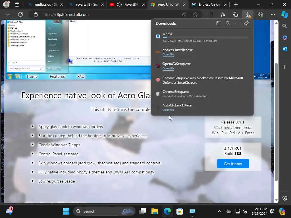View site information lock icon
The height and width of the screenshot is (218, 291).
36,14
